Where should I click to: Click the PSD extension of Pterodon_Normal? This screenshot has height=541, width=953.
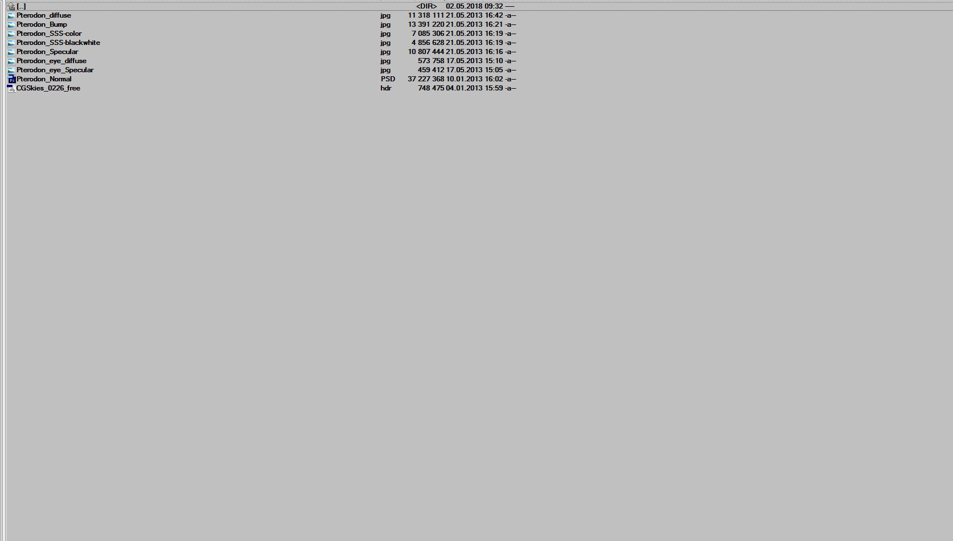tap(388, 79)
